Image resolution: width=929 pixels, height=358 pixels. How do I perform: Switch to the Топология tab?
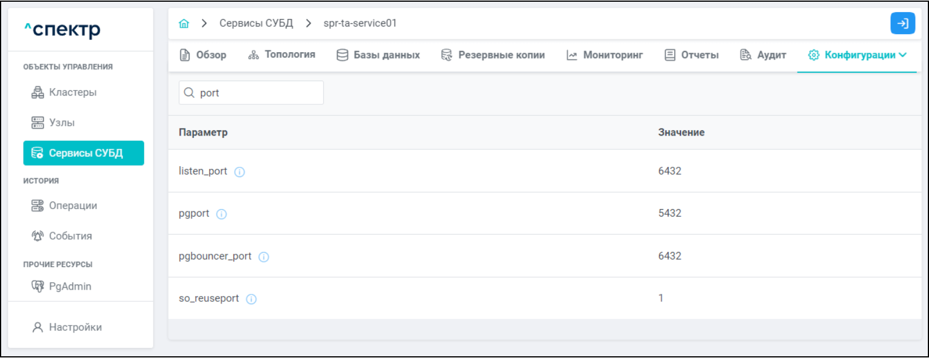(x=281, y=55)
